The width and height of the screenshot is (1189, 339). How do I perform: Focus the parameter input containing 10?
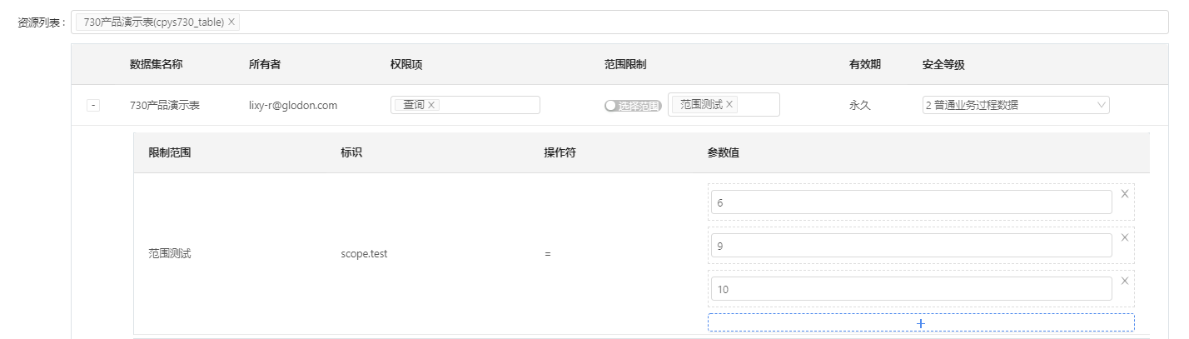coord(911,289)
